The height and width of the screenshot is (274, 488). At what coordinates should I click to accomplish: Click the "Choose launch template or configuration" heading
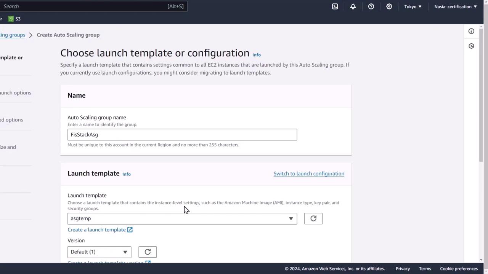pos(155,53)
